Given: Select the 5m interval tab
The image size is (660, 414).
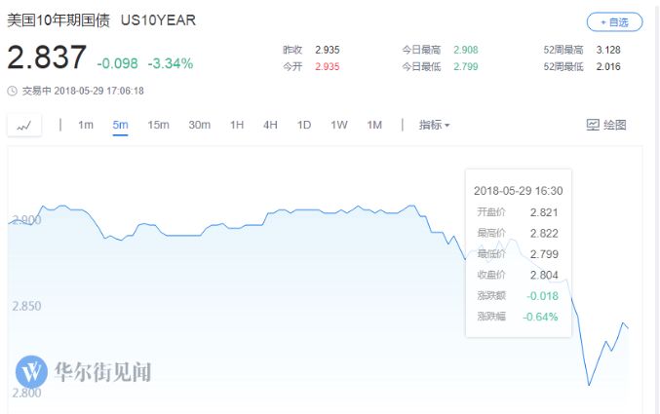Looking at the screenshot, I should click(120, 125).
